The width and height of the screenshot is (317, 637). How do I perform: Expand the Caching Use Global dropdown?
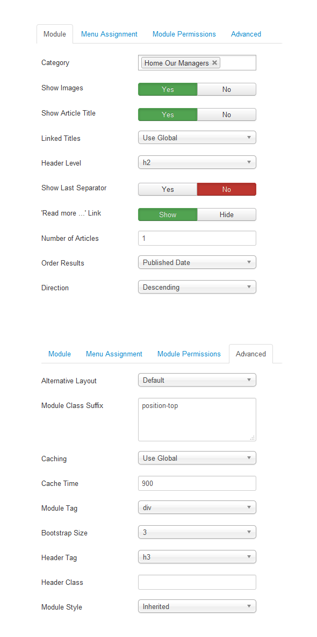click(197, 458)
